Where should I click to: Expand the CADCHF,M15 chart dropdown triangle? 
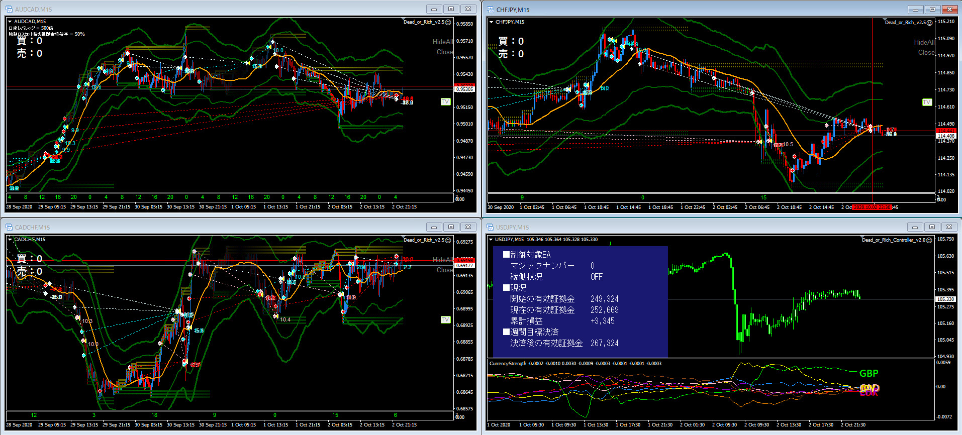pyautogui.click(x=10, y=240)
